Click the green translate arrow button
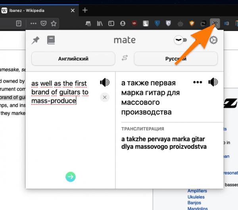The height and width of the screenshot is (210, 238). pos(71,177)
